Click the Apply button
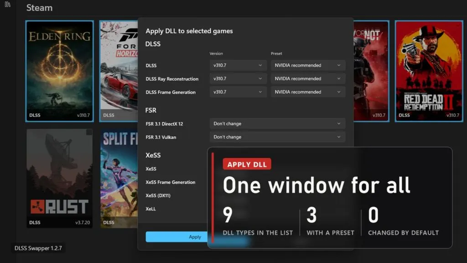 176,237
